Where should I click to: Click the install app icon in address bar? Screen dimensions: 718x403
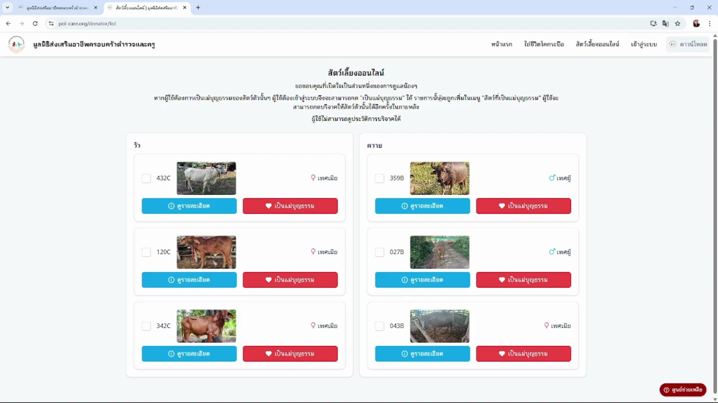pos(653,24)
